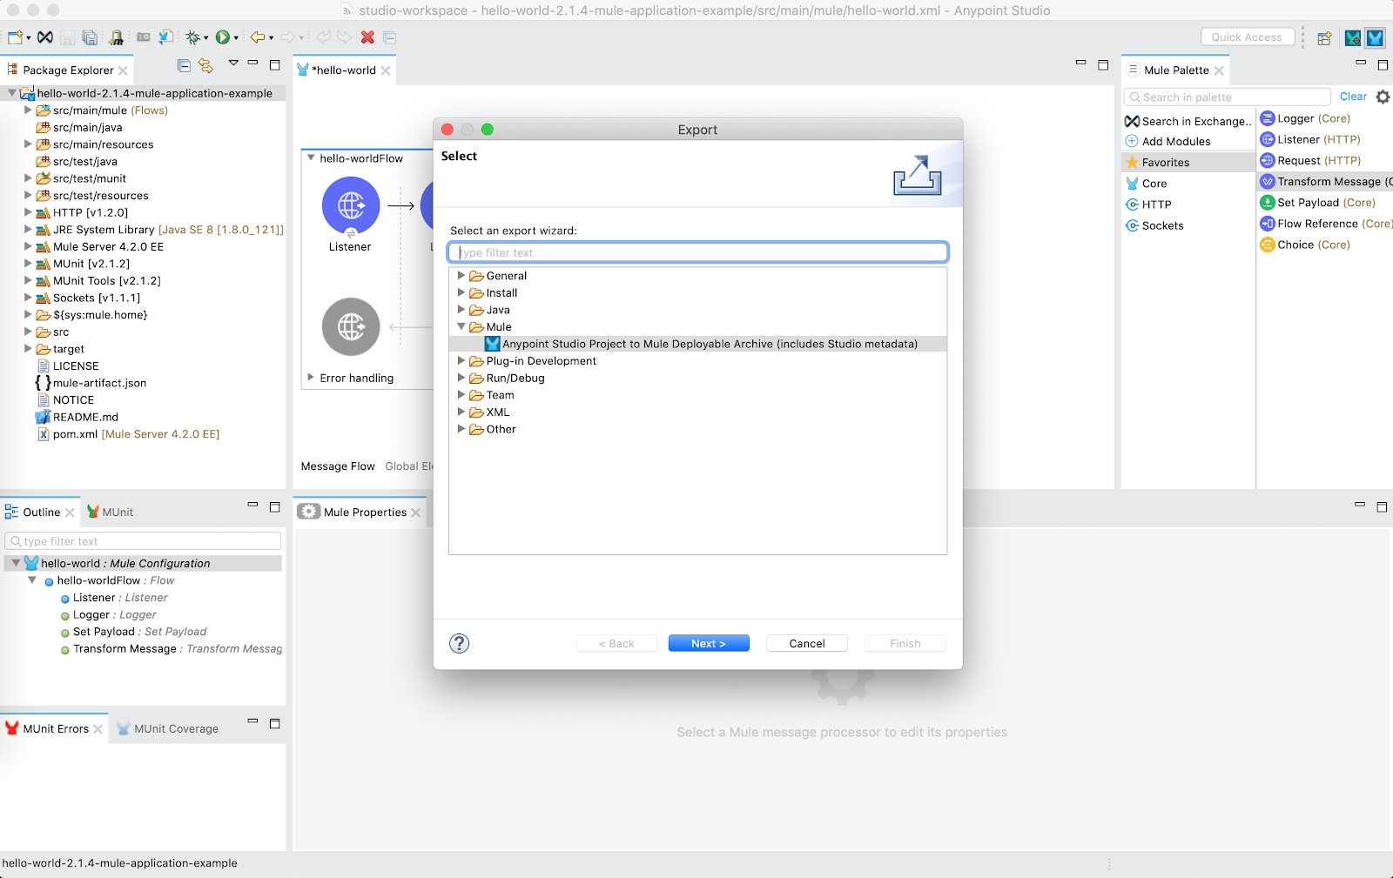Select Sockets category in Mule Palette

click(1154, 225)
